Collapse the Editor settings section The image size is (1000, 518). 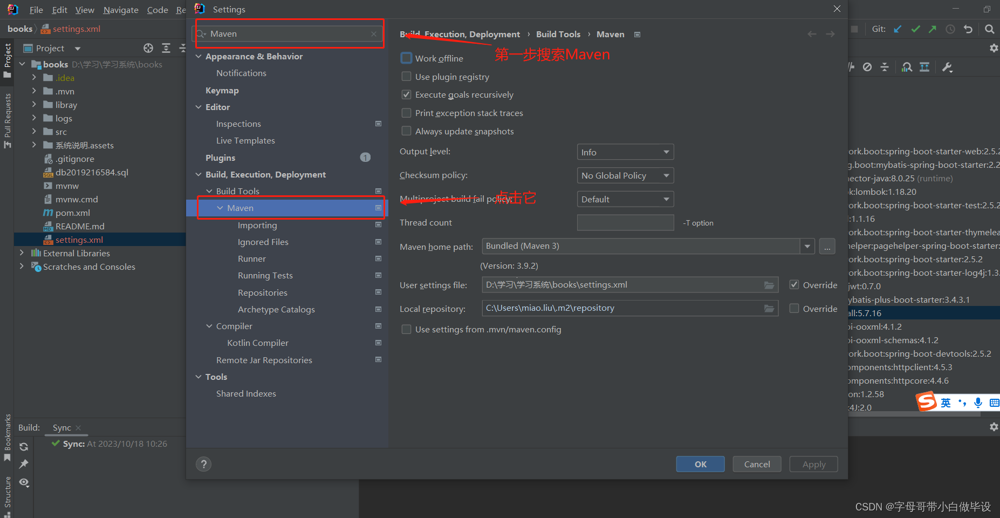[x=198, y=107]
